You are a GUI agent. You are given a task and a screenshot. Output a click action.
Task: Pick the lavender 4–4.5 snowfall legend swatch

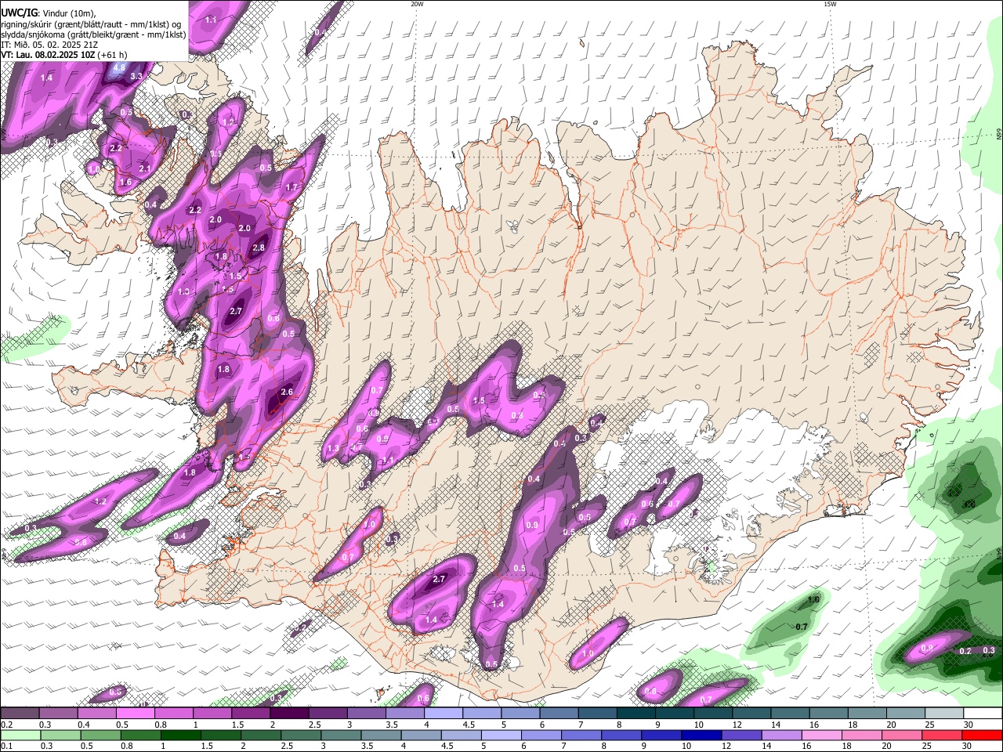click(442, 714)
